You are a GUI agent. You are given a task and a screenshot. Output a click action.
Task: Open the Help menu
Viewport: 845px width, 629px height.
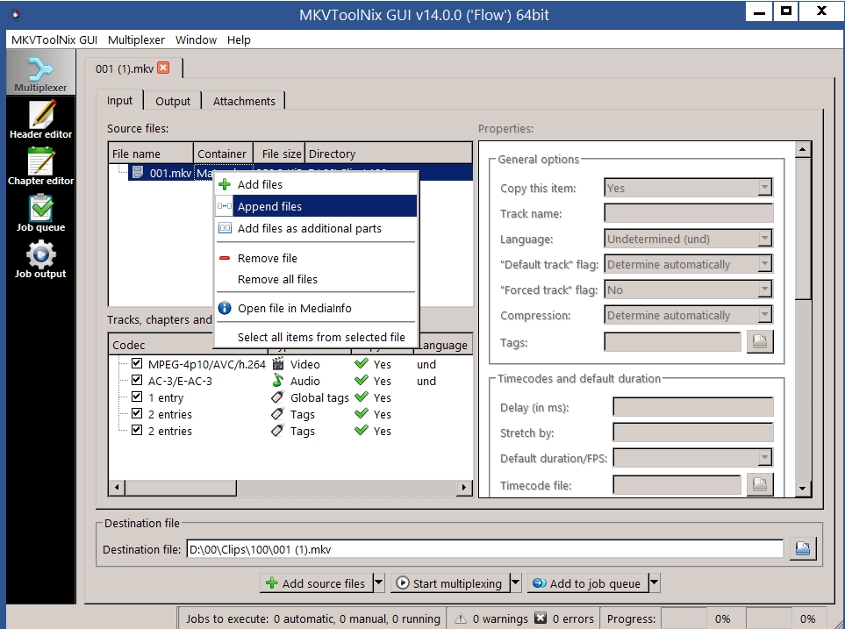(x=239, y=39)
